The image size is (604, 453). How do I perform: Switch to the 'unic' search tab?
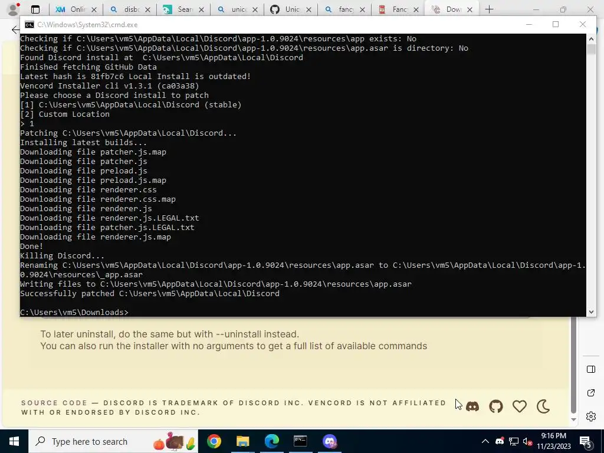237,9
